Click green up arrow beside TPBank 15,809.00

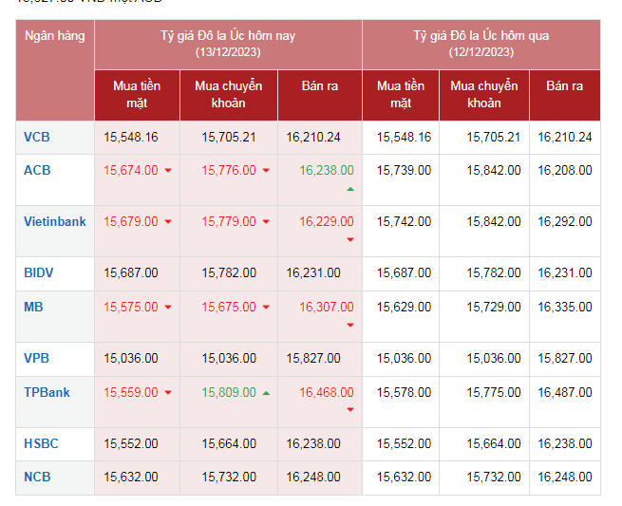point(266,393)
